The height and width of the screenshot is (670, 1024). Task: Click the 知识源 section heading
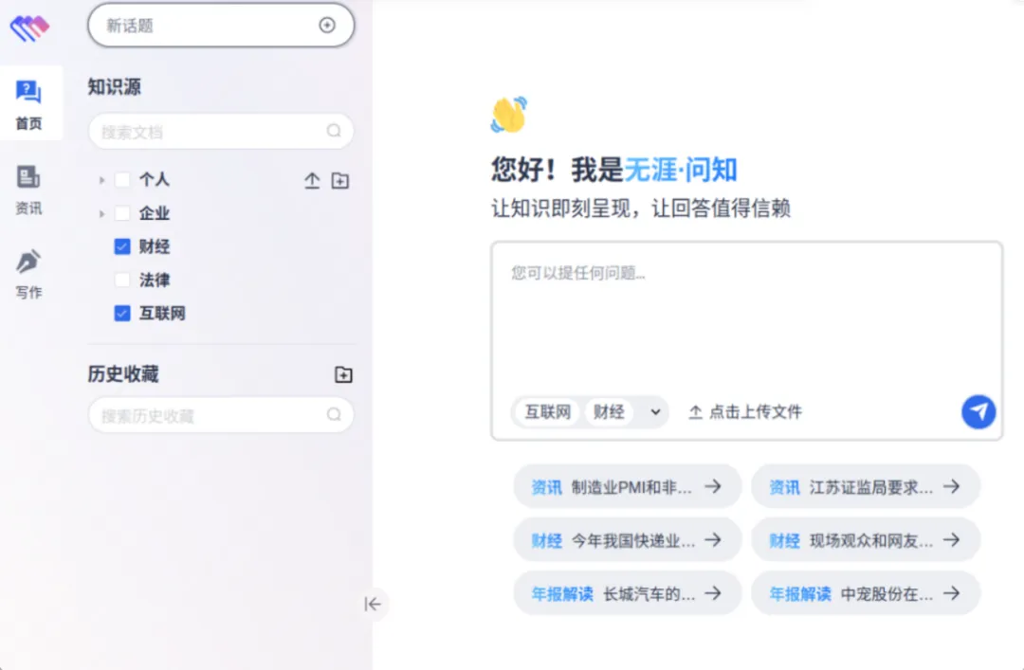point(115,87)
